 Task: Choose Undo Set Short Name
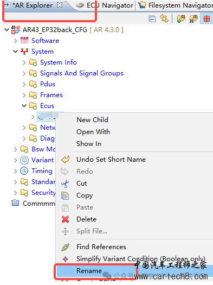point(111,160)
